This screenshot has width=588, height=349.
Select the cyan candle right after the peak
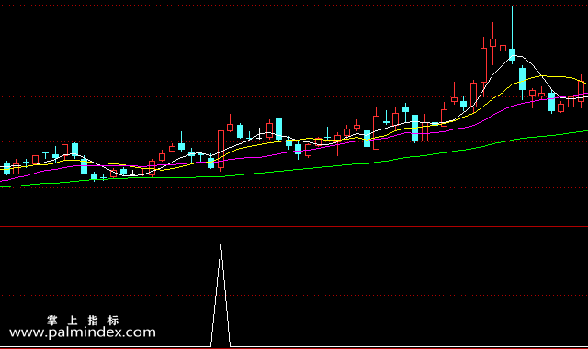pos(522,79)
